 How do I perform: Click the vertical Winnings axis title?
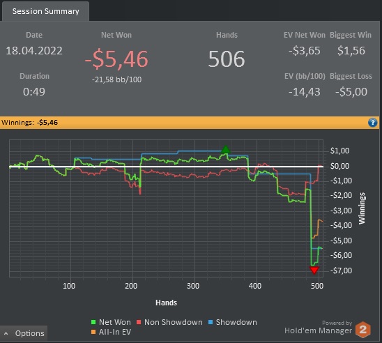coord(362,208)
